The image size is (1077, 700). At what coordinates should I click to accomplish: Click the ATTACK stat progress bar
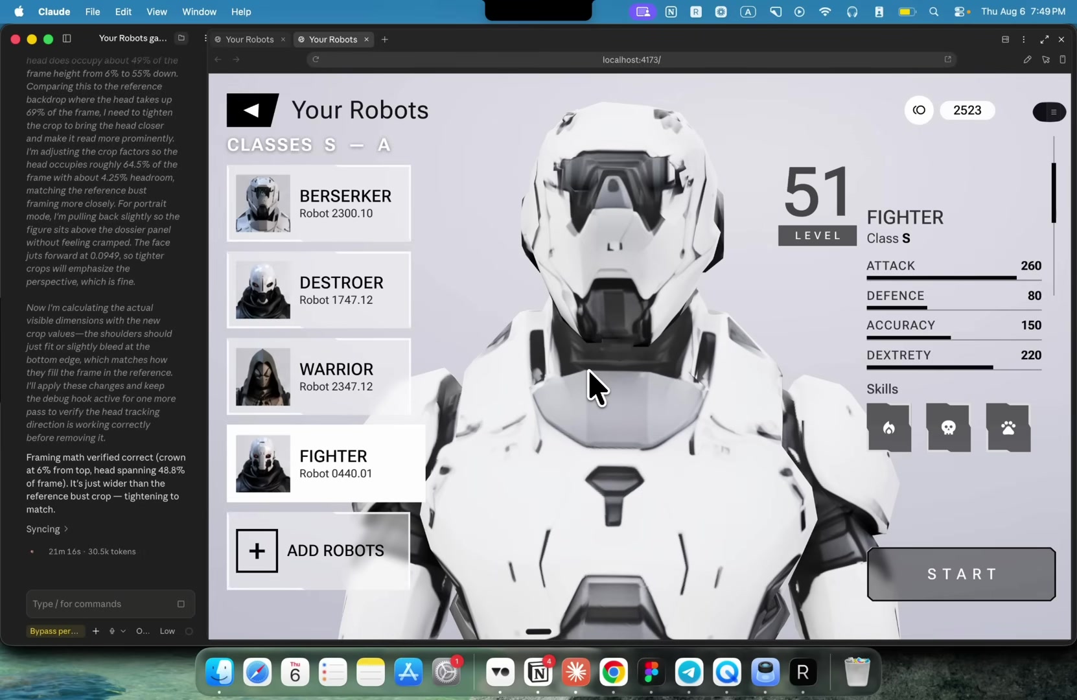(954, 278)
